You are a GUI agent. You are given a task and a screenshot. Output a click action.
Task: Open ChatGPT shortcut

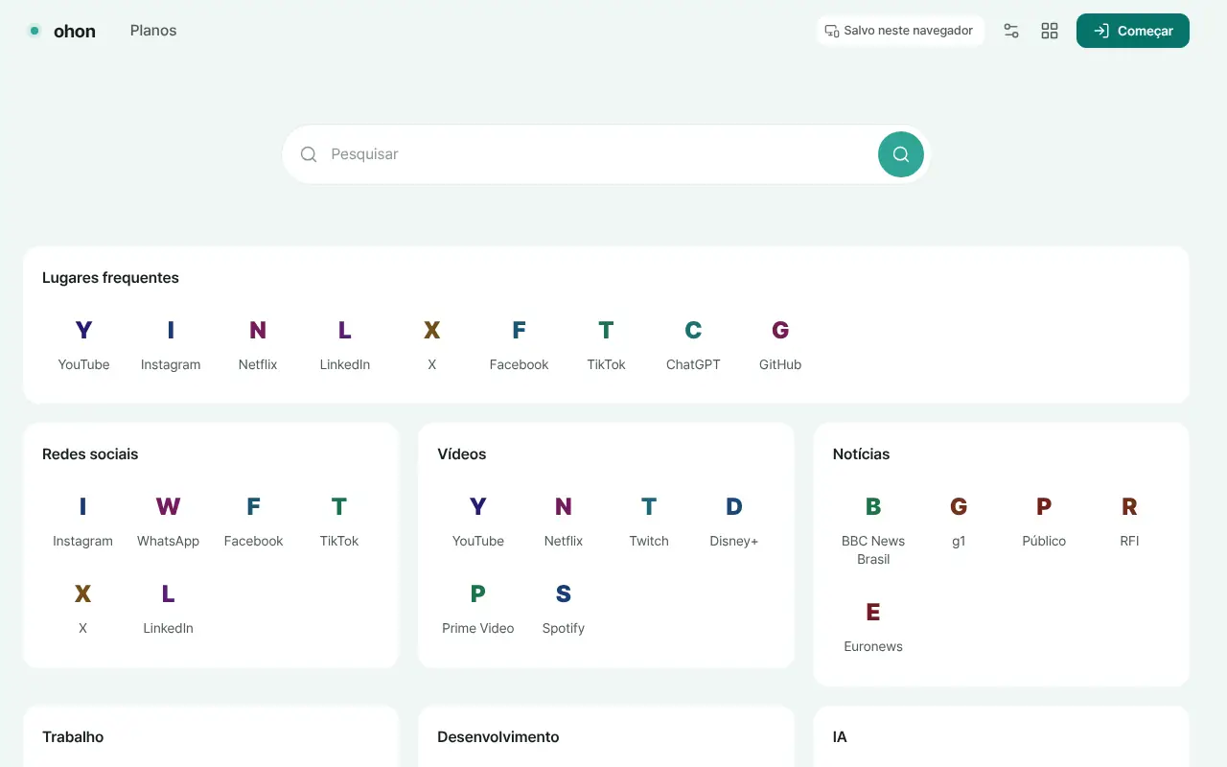click(693, 345)
